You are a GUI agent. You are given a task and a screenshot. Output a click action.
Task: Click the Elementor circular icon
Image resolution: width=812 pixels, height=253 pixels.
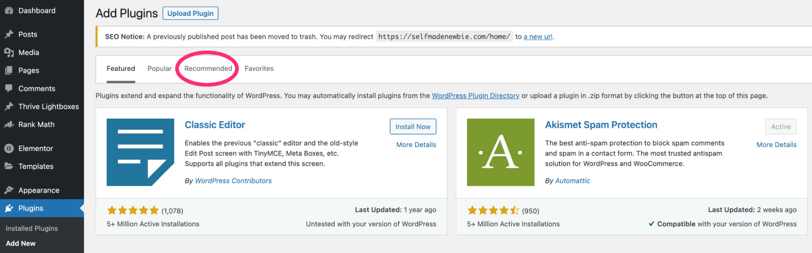[9, 148]
